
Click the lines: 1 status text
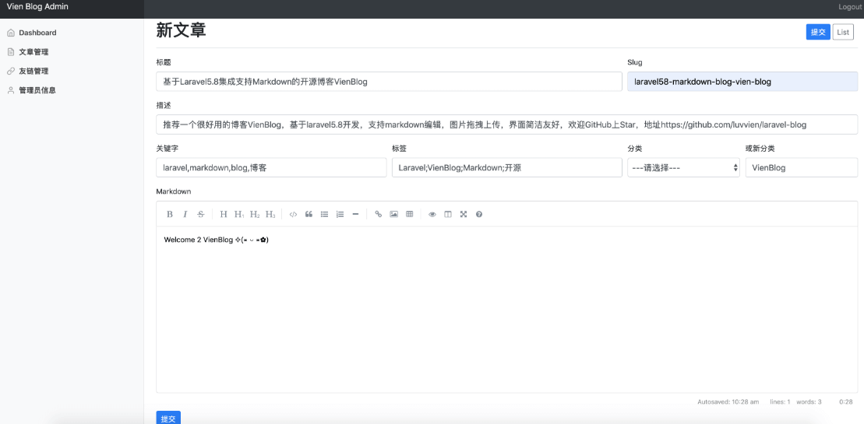(780, 402)
